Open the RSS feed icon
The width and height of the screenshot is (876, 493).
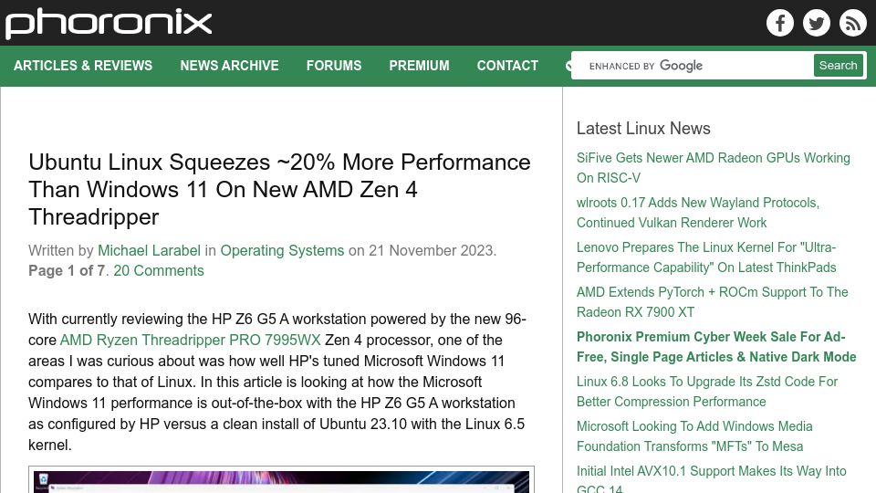(x=852, y=23)
